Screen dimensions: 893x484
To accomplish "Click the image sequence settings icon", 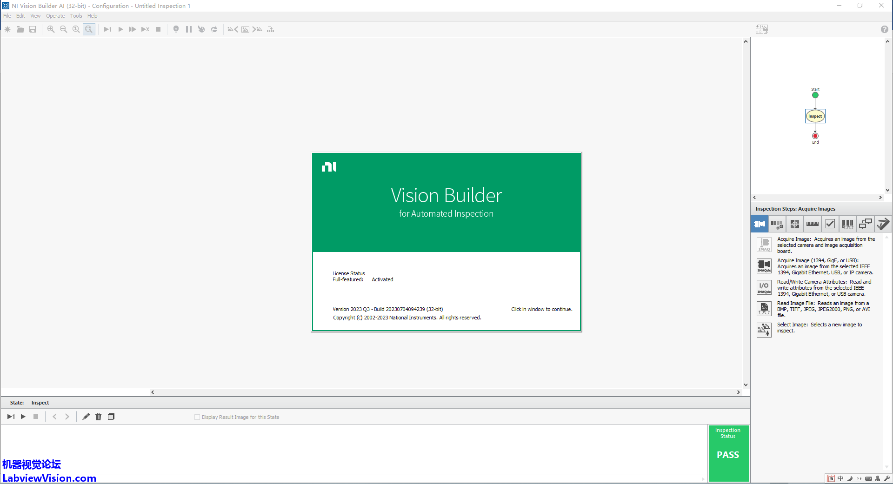I will click(270, 29).
